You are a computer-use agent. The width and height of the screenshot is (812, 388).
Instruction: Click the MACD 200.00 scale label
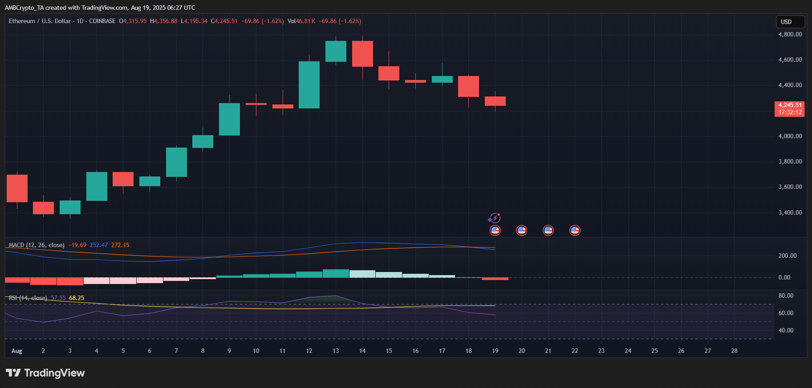(x=787, y=256)
